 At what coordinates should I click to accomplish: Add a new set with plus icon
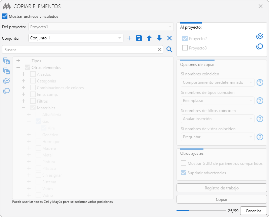point(129,38)
